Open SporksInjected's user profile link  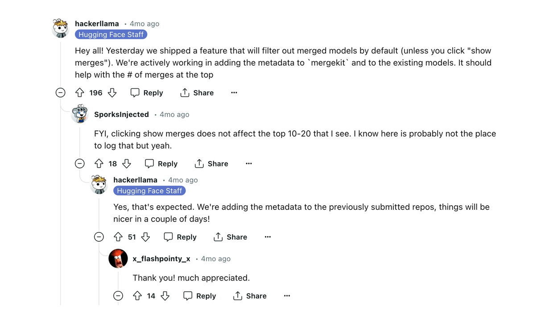click(x=121, y=114)
